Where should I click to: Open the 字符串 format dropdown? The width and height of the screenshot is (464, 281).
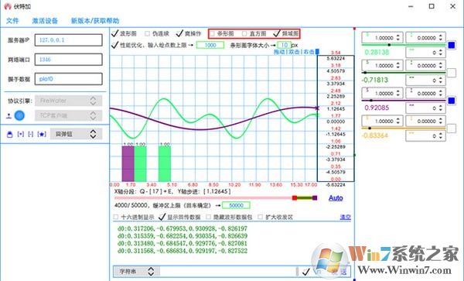pos(136,271)
